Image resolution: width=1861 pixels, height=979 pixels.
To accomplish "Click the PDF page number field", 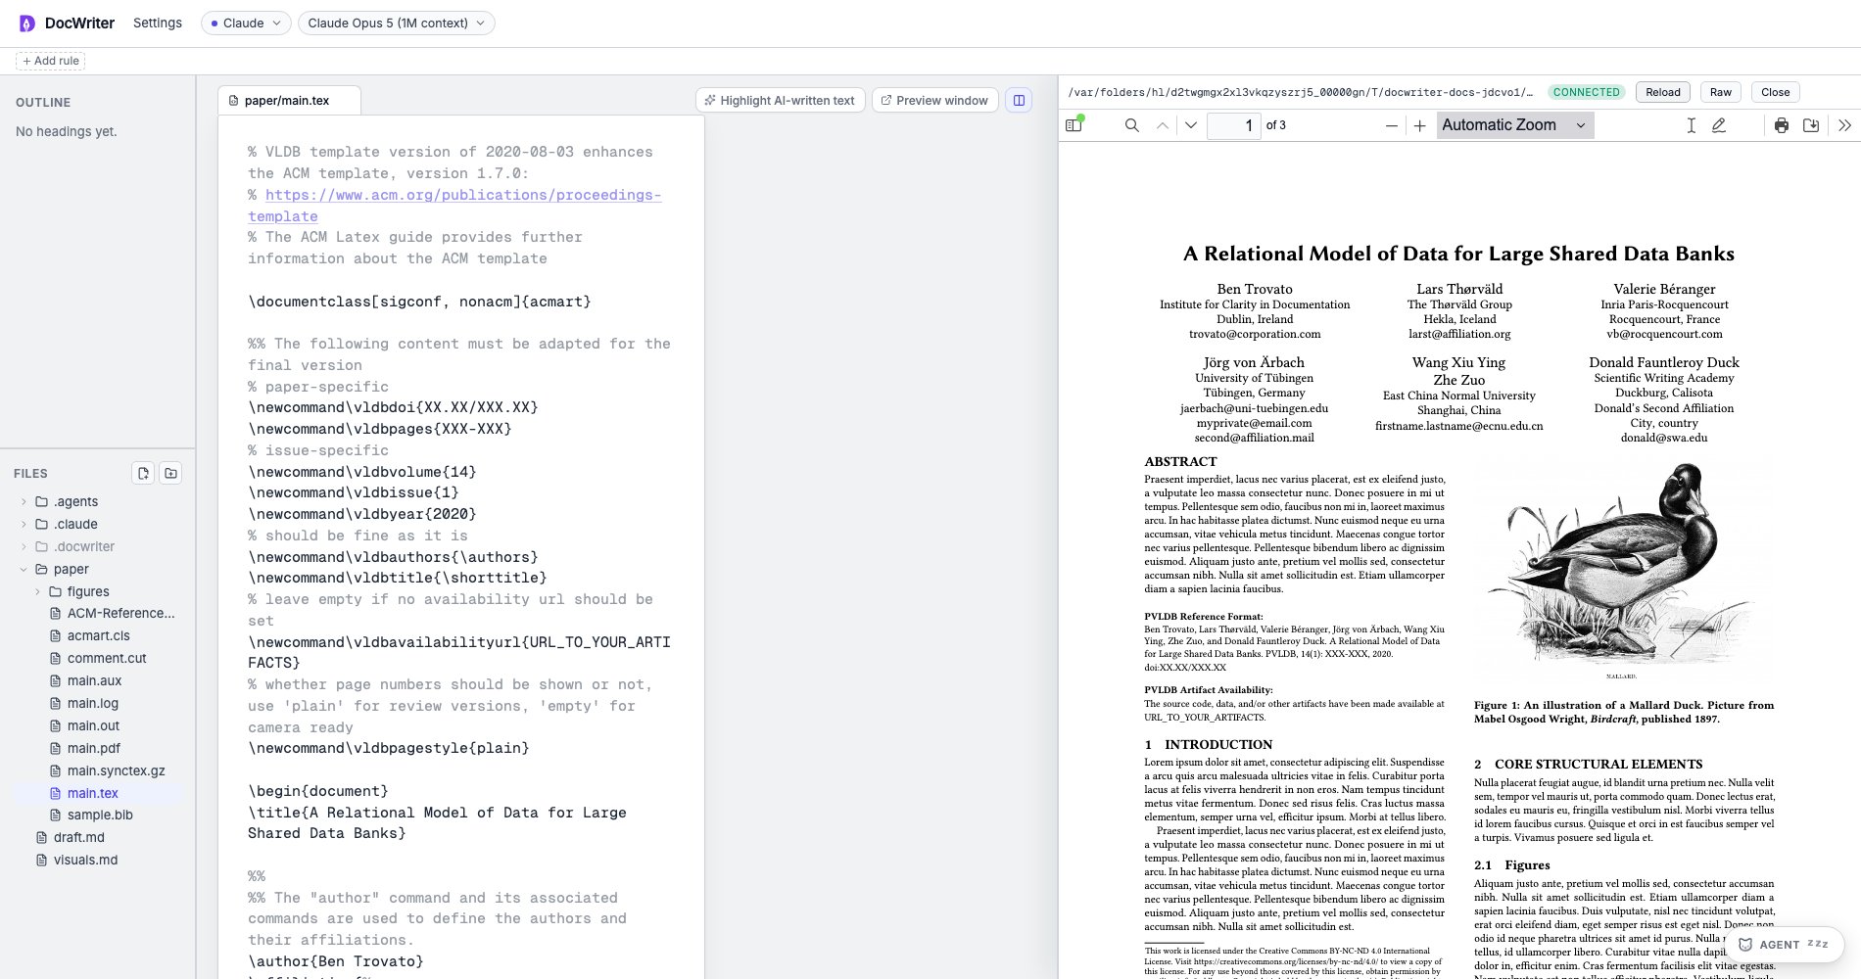I will 1233,125.
